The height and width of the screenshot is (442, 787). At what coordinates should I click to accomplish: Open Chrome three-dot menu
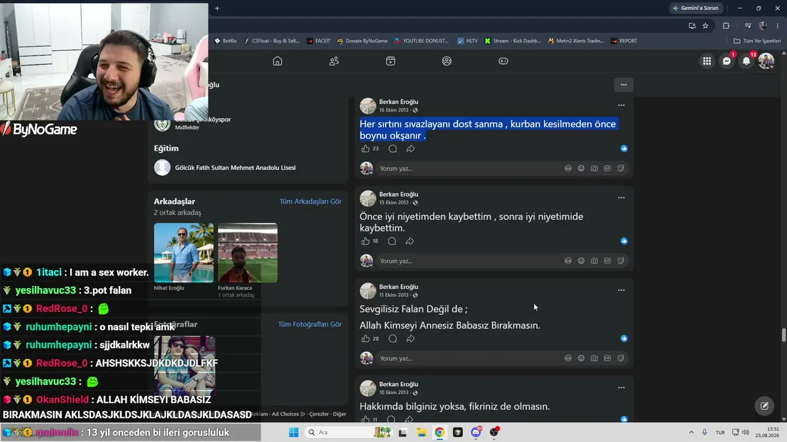[778, 26]
